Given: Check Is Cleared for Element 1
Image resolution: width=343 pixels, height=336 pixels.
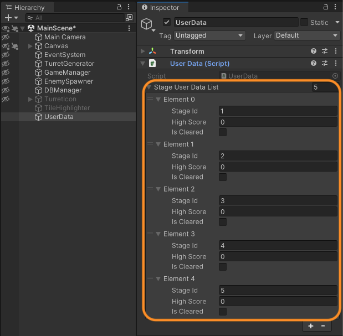Looking at the screenshot, I should pos(223,177).
